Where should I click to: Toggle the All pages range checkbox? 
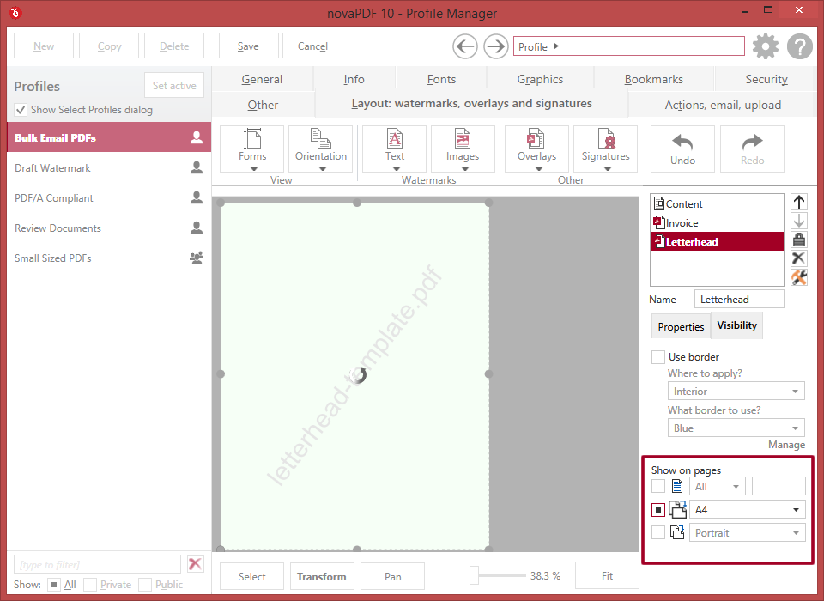pyautogui.click(x=658, y=486)
